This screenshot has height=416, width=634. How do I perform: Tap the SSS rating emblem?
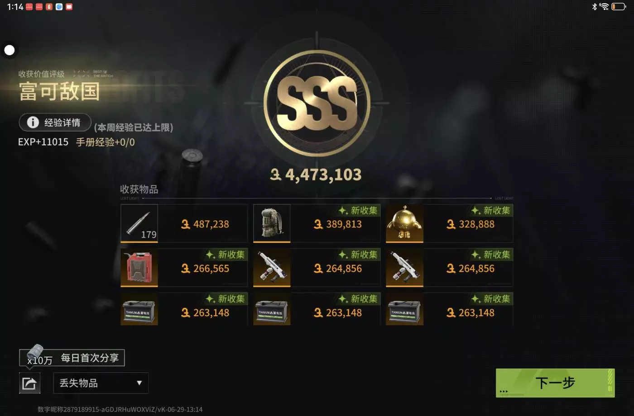coord(317,104)
